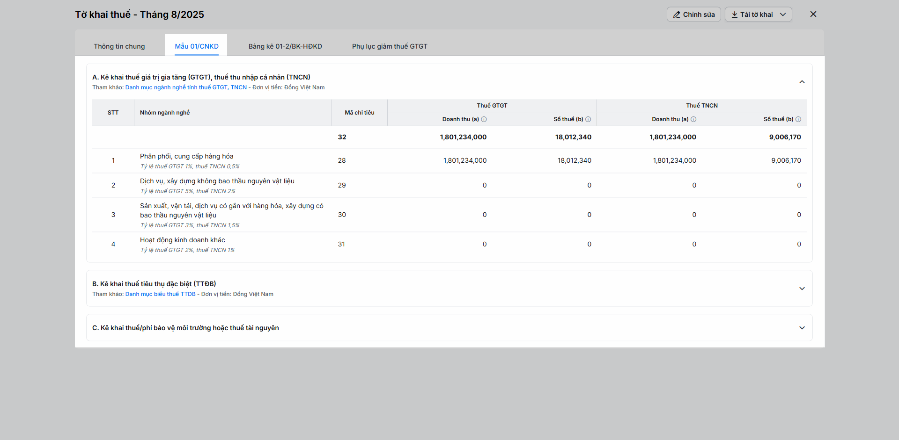Collapse section A Kê khai thuế GTGT, TNCN
The image size is (899, 440).
pos(802,82)
